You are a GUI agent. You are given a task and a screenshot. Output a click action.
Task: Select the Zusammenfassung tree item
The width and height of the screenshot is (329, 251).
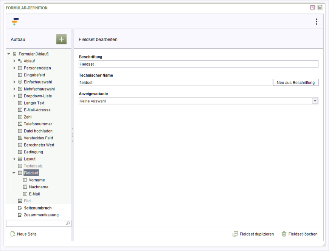[41, 215]
